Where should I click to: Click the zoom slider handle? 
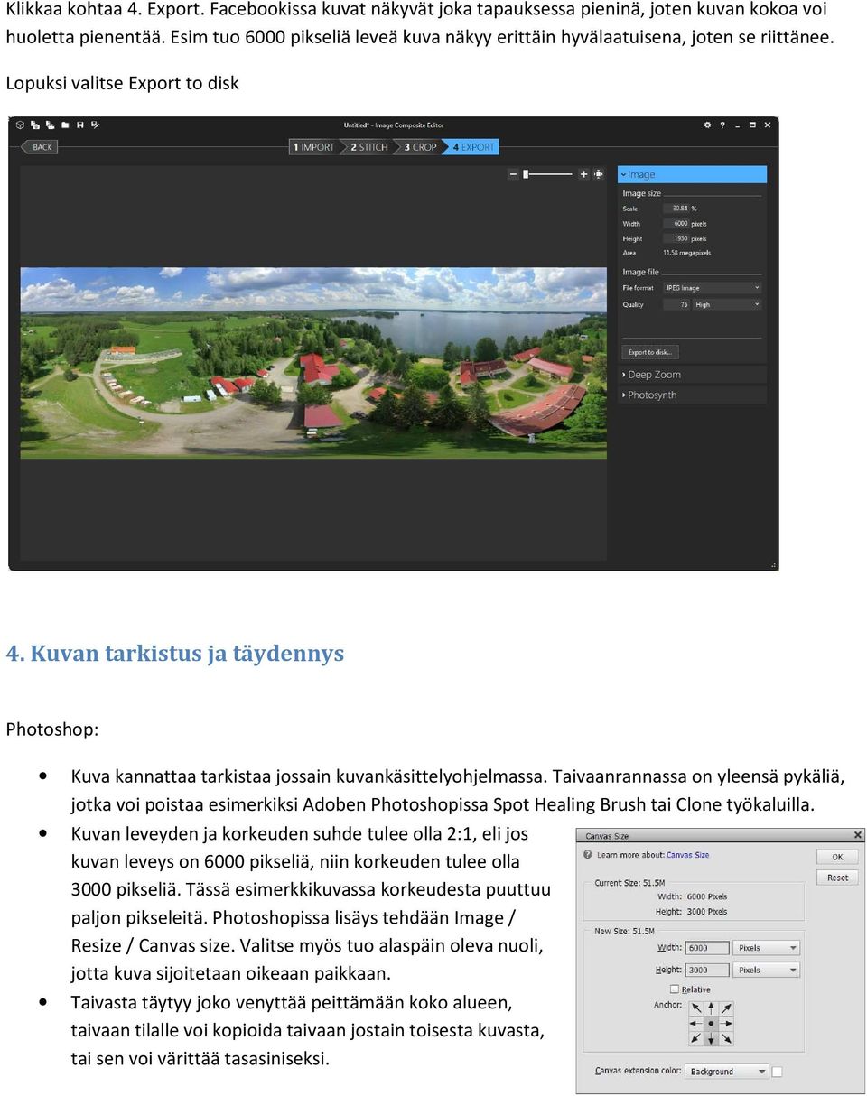point(526,174)
